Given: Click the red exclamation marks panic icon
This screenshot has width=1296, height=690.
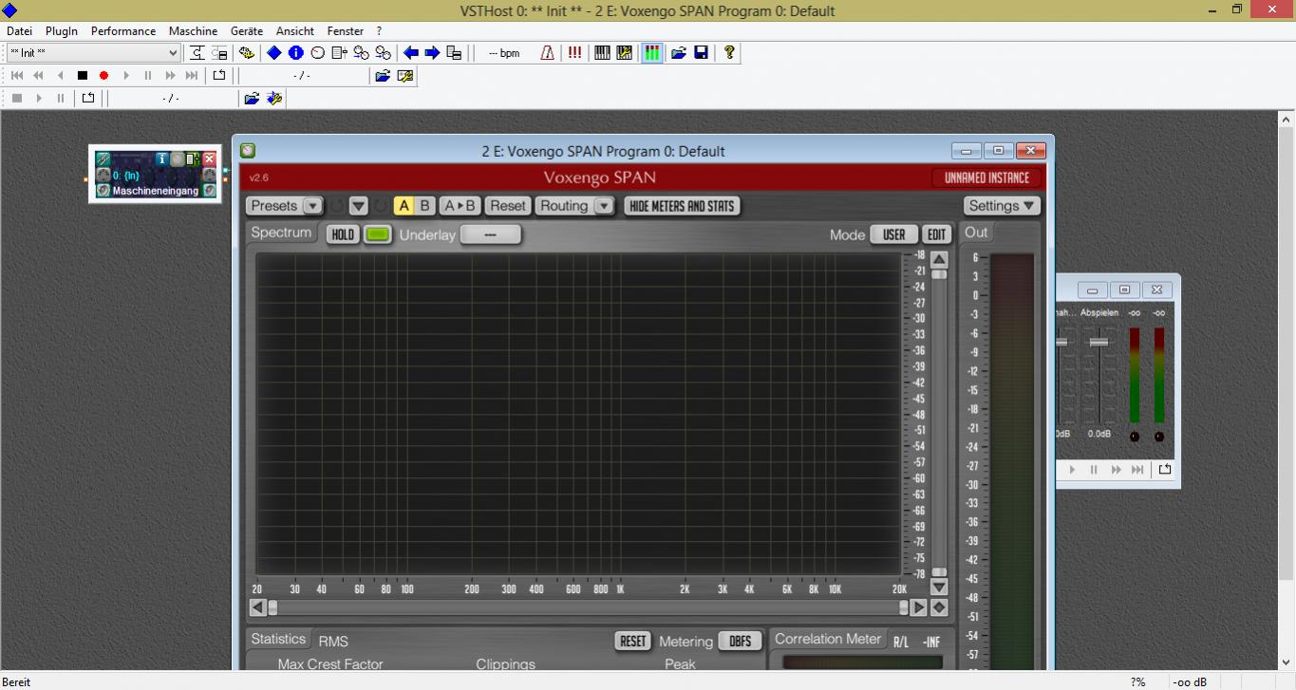Looking at the screenshot, I should pyautogui.click(x=575, y=53).
